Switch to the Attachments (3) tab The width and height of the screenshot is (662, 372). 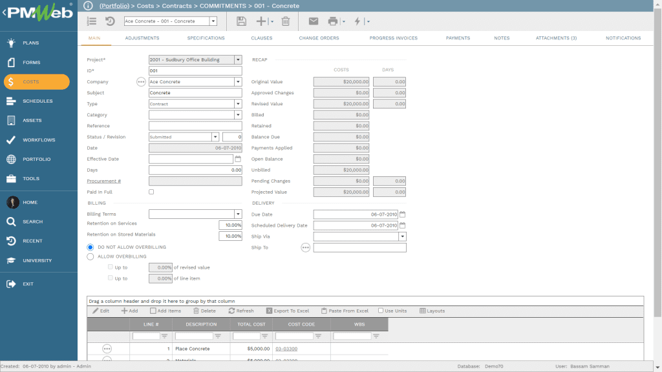557,38
